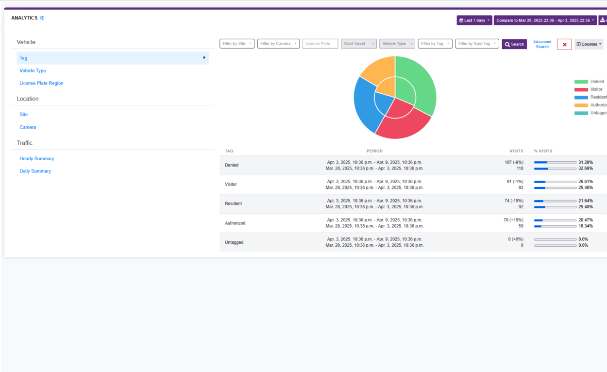607x372 pixels.
Task: Select the Untagged table row label
Action: [234, 242]
